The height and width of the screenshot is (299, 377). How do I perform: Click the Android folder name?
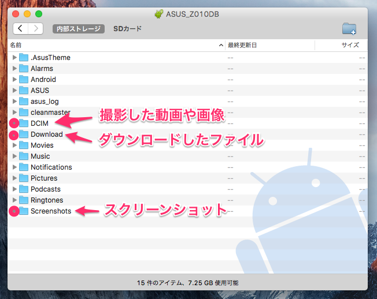click(43, 80)
